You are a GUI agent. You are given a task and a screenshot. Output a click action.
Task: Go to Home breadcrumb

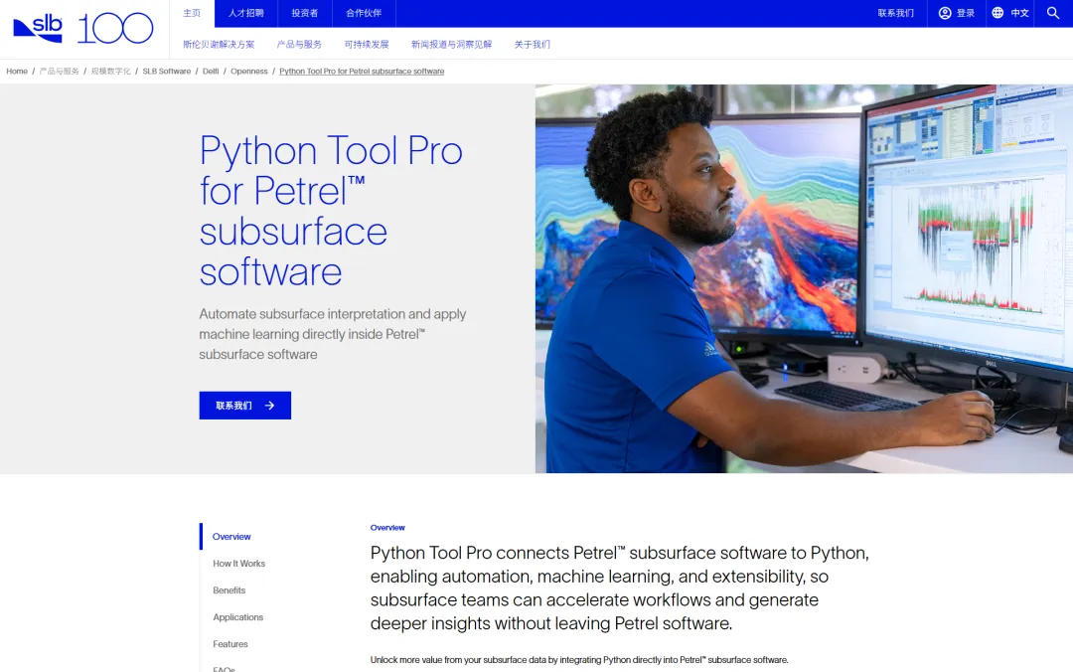[17, 72]
